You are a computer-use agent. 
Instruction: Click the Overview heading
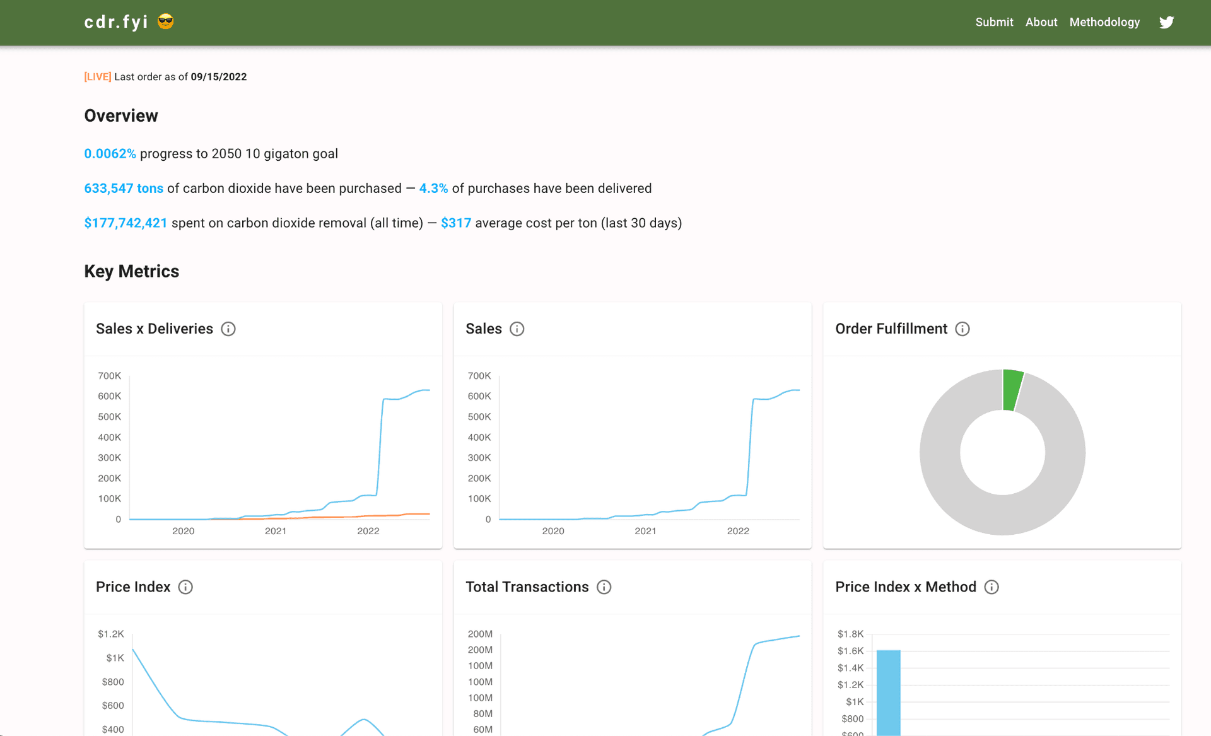pyautogui.click(x=121, y=116)
